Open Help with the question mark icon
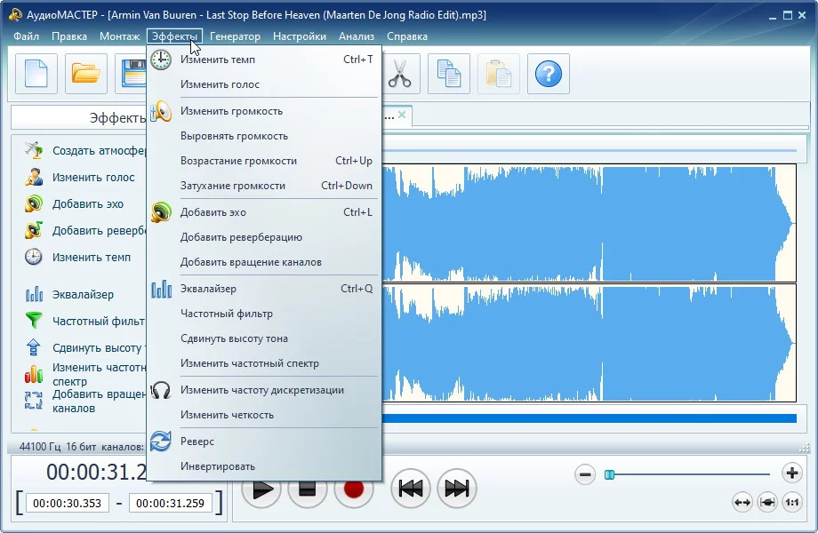 pyautogui.click(x=549, y=74)
